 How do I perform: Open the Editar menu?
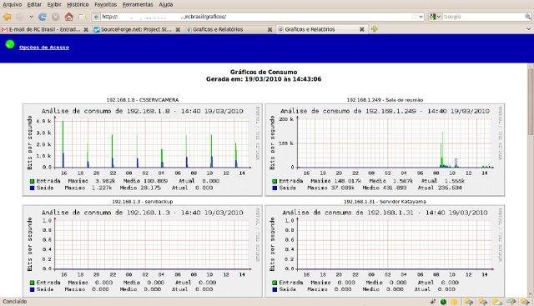click(34, 4)
